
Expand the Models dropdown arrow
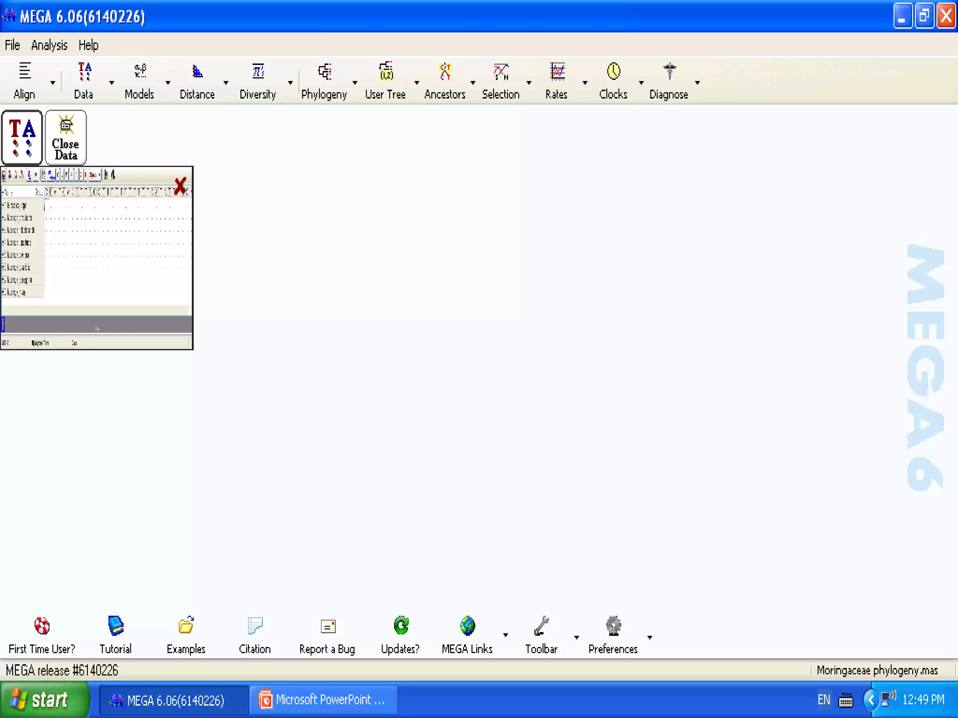coord(168,83)
